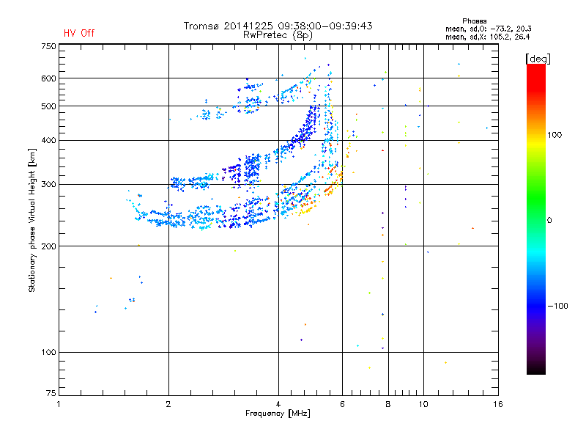Image resolution: width=586 pixels, height=440 pixels.
Task: Click the colorbar tick label '100'
Action: (x=555, y=135)
